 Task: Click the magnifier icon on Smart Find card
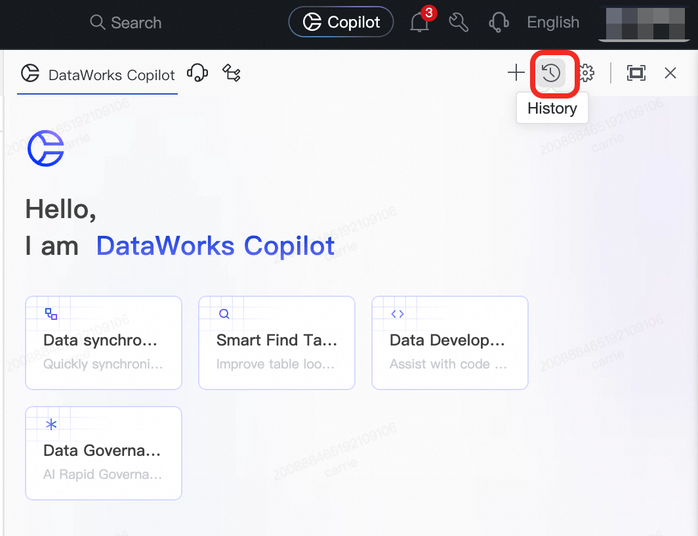224,314
